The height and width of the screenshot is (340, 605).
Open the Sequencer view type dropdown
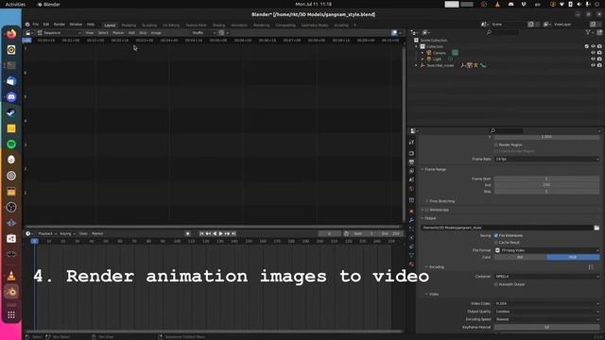point(59,33)
